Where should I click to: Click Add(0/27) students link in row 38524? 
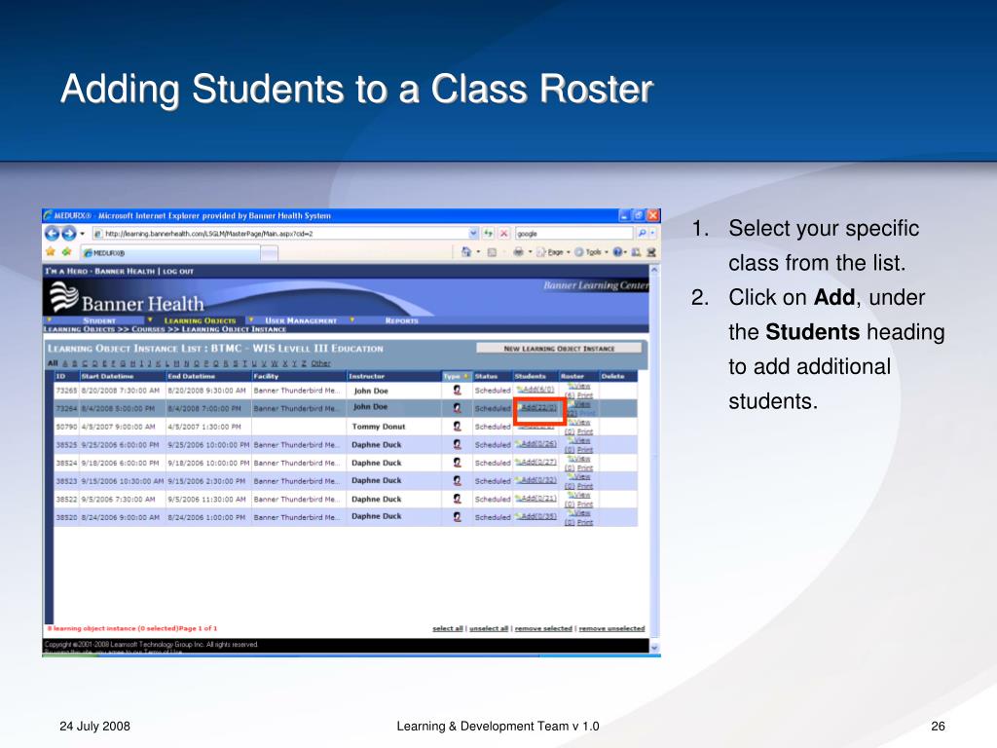click(537, 462)
